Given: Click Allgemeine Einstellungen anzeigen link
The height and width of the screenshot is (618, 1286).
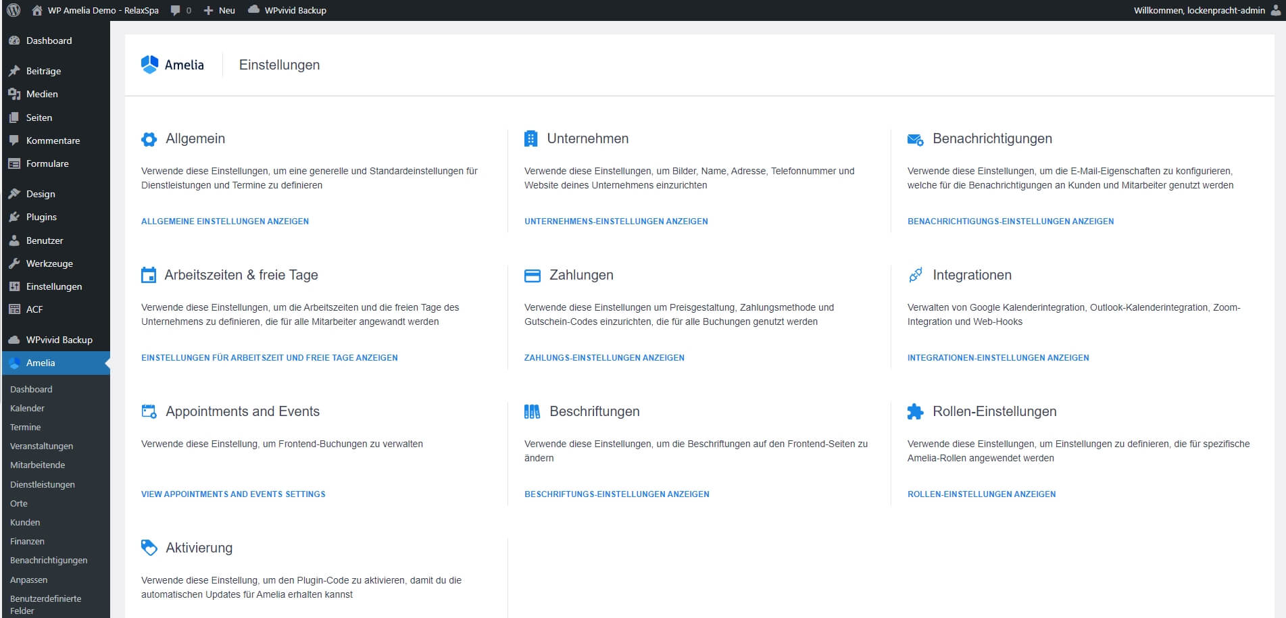Looking at the screenshot, I should tap(225, 221).
